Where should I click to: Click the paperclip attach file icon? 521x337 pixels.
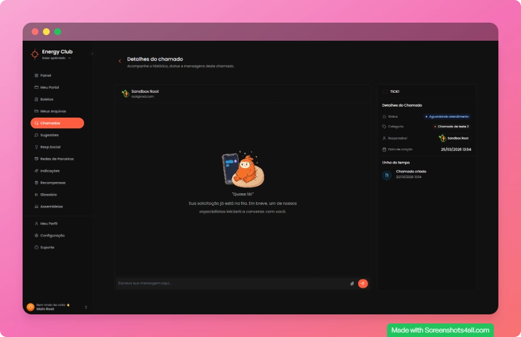(x=352, y=283)
